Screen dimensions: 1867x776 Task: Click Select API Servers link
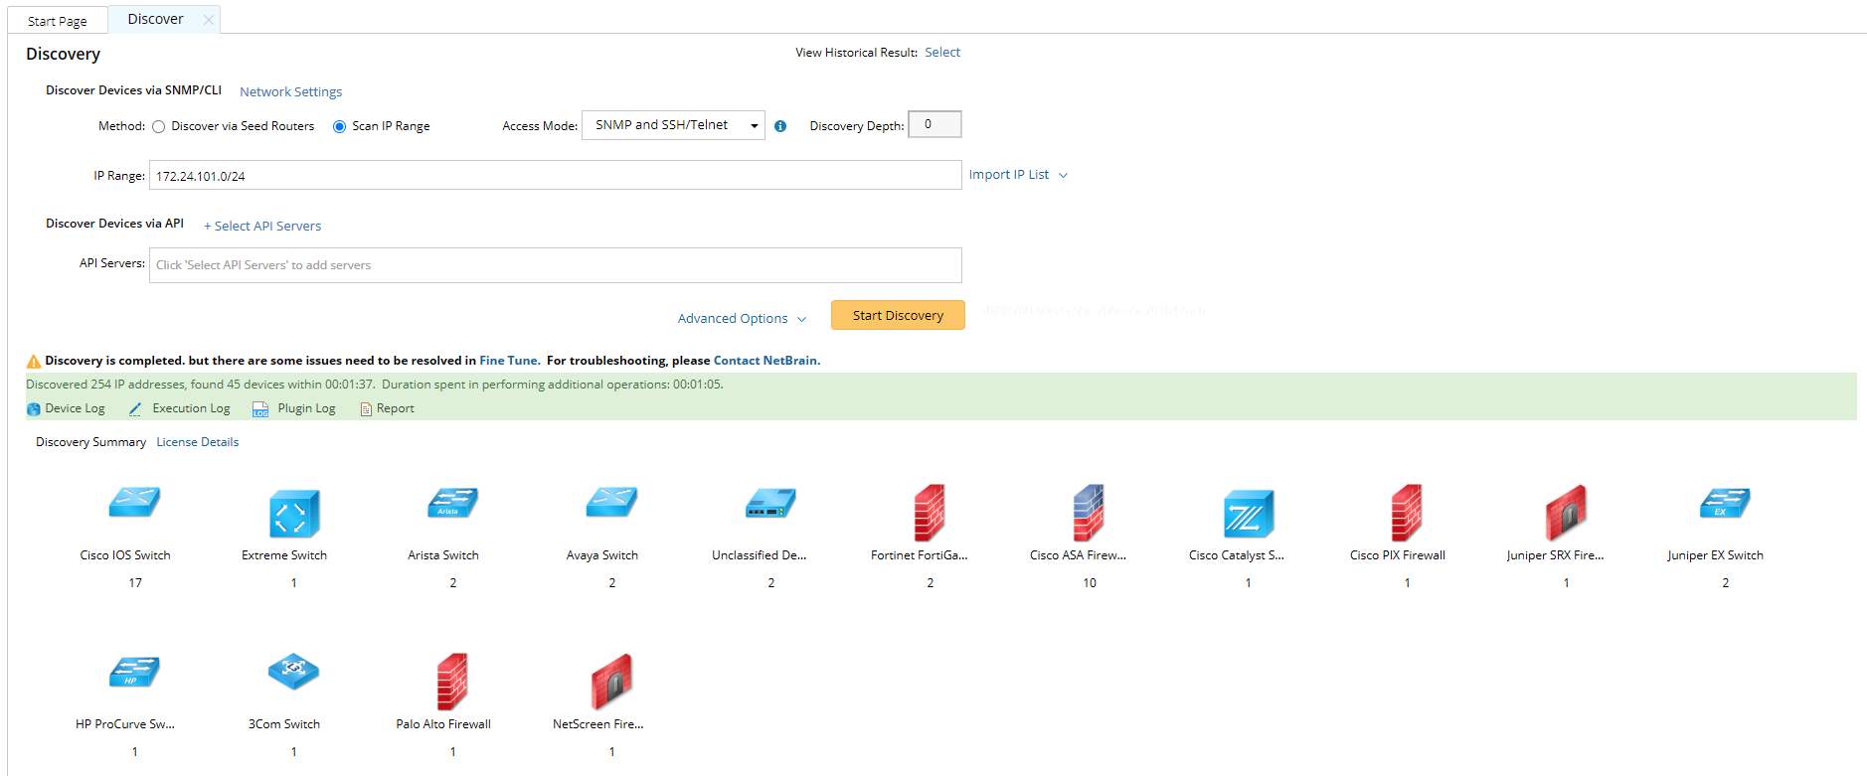point(262,227)
